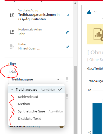Screen dimensions: 103x134
Task: Click the Farbe color segment icon
Action: point(12,47)
